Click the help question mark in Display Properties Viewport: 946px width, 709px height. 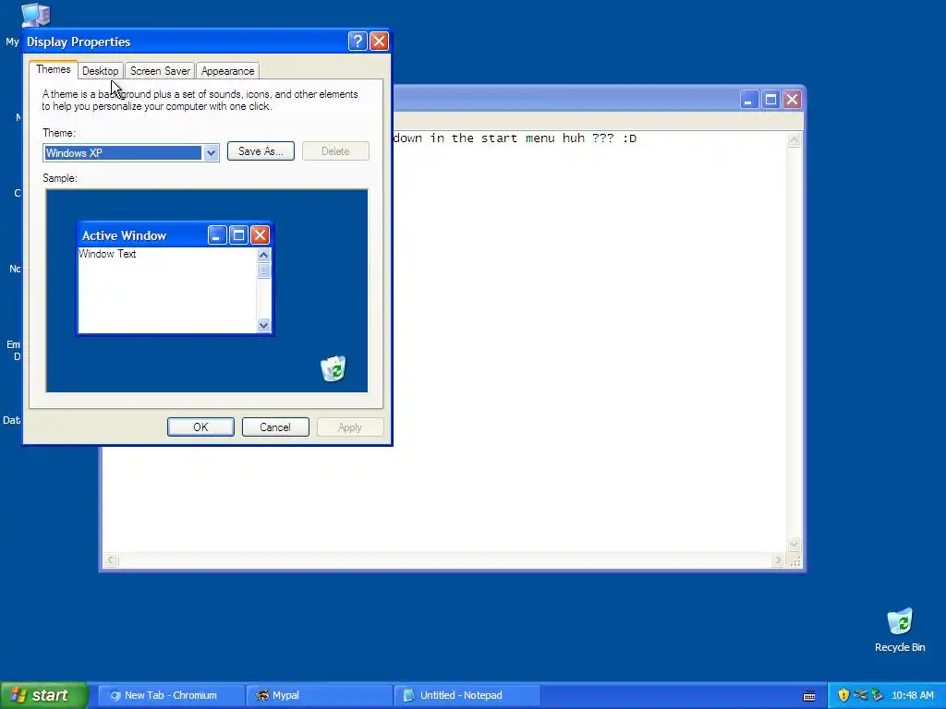click(358, 41)
